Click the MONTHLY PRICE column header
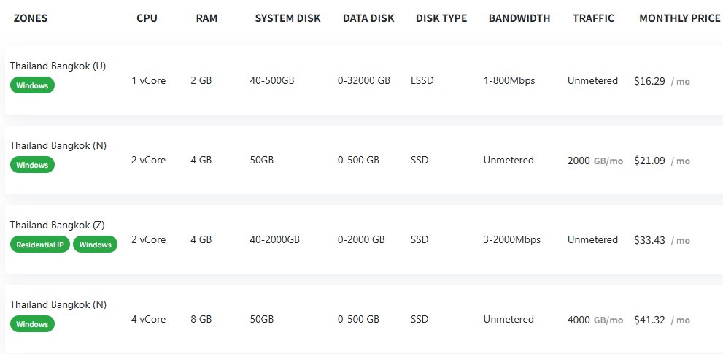 [679, 18]
